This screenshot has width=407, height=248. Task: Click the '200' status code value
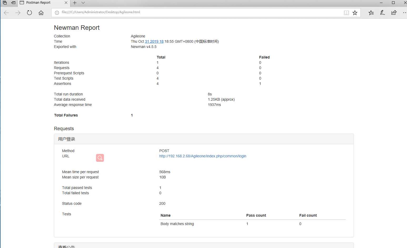point(162,203)
